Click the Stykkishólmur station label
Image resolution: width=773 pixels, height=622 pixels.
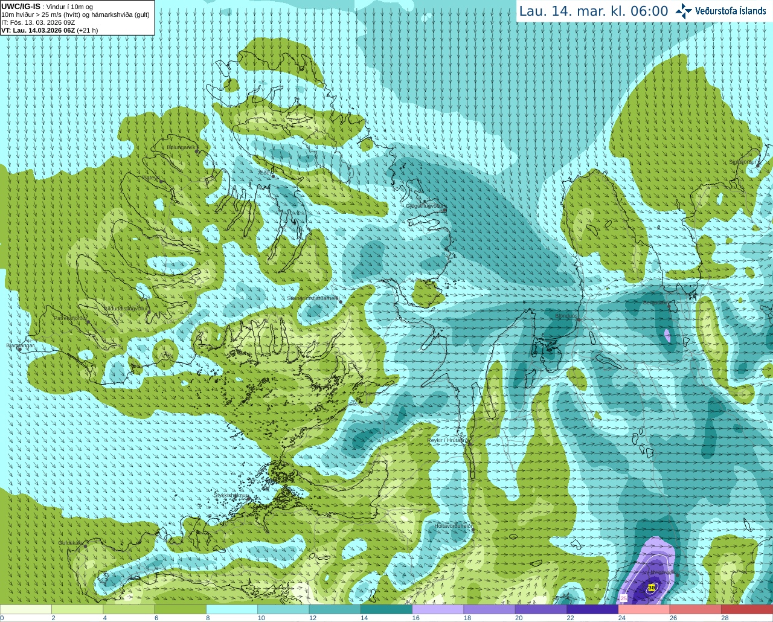click(231, 495)
